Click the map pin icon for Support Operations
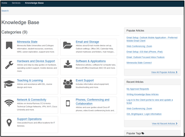 coord(9,123)
